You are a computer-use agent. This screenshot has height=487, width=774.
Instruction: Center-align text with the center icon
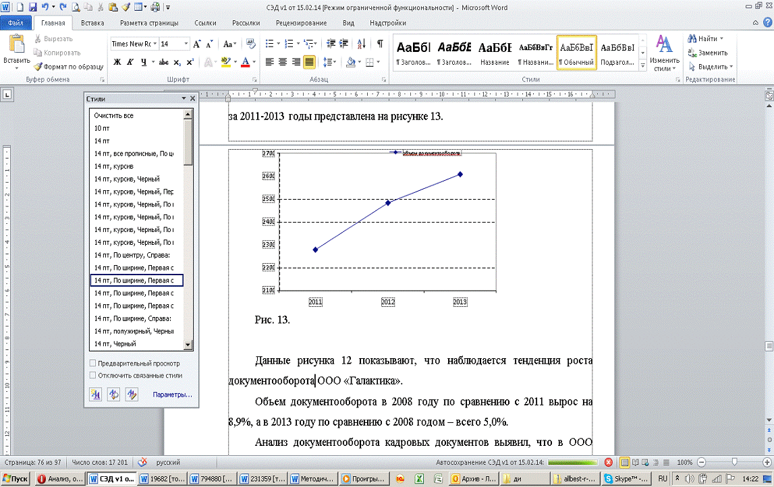[x=282, y=62]
